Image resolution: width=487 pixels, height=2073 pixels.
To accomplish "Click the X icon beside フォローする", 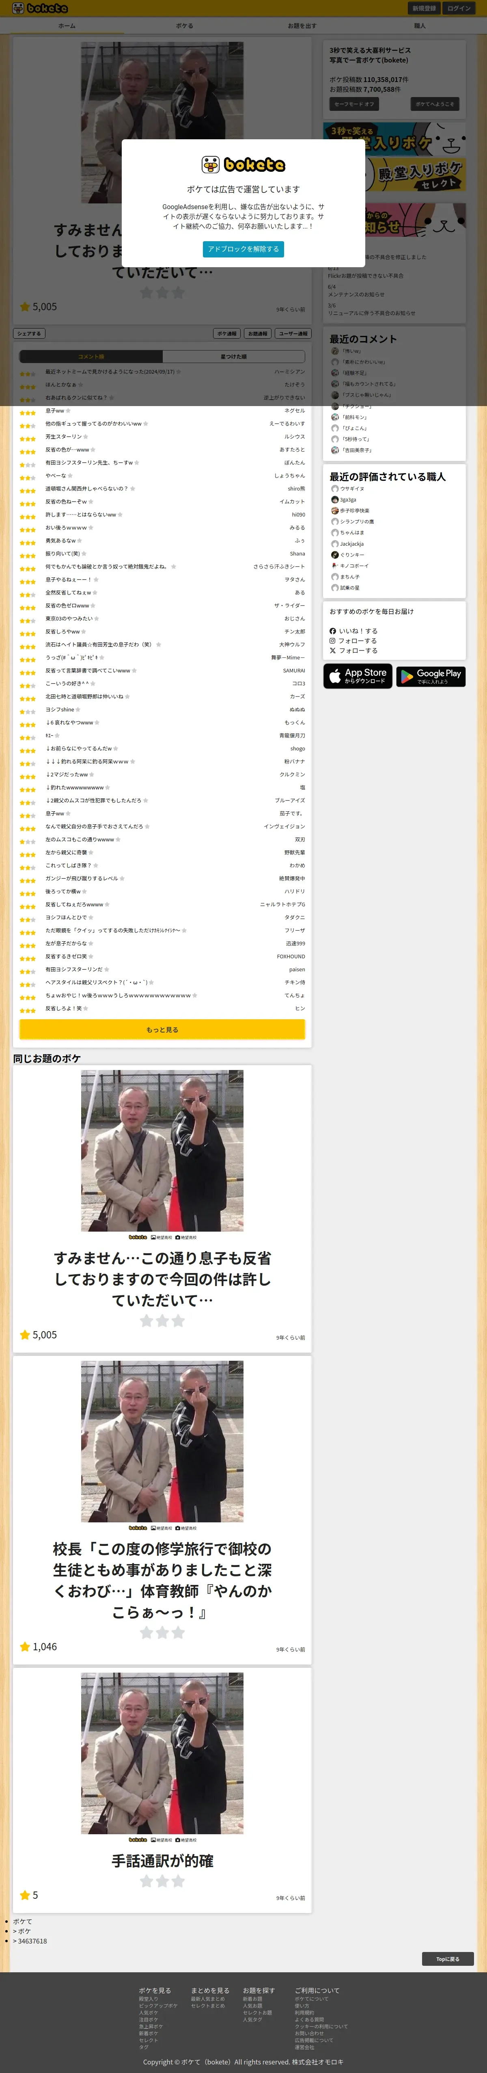I will (x=333, y=650).
